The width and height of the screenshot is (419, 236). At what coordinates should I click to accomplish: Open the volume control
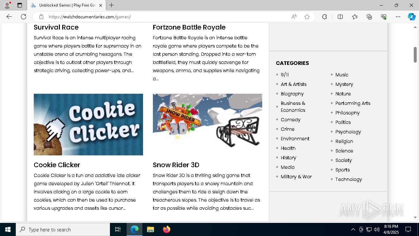(377, 229)
